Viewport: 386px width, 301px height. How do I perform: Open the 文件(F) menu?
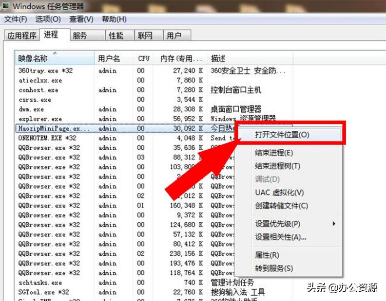(x=16, y=19)
